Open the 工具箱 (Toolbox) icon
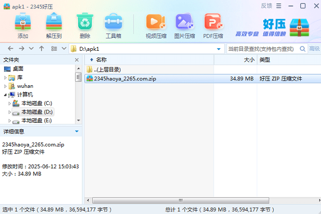Image resolution: width=321 pixels, height=214 pixels. coord(114,26)
